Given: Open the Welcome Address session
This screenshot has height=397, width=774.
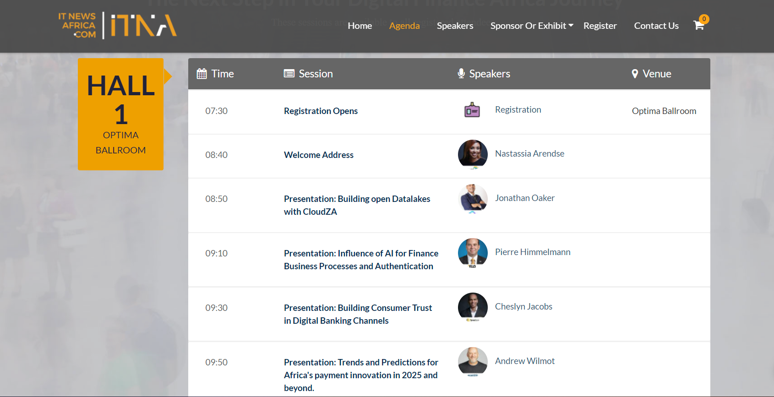Looking at the screenshot, I should (319, 155).
